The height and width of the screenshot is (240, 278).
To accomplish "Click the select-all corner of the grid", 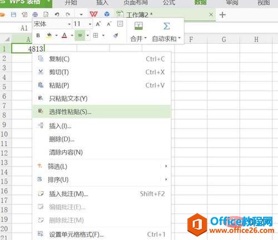I will pyautogui.click(x=7, y=39).
